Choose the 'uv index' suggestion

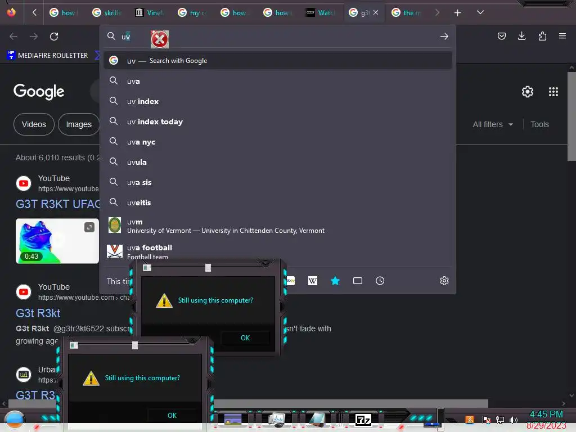click(278, 101)
